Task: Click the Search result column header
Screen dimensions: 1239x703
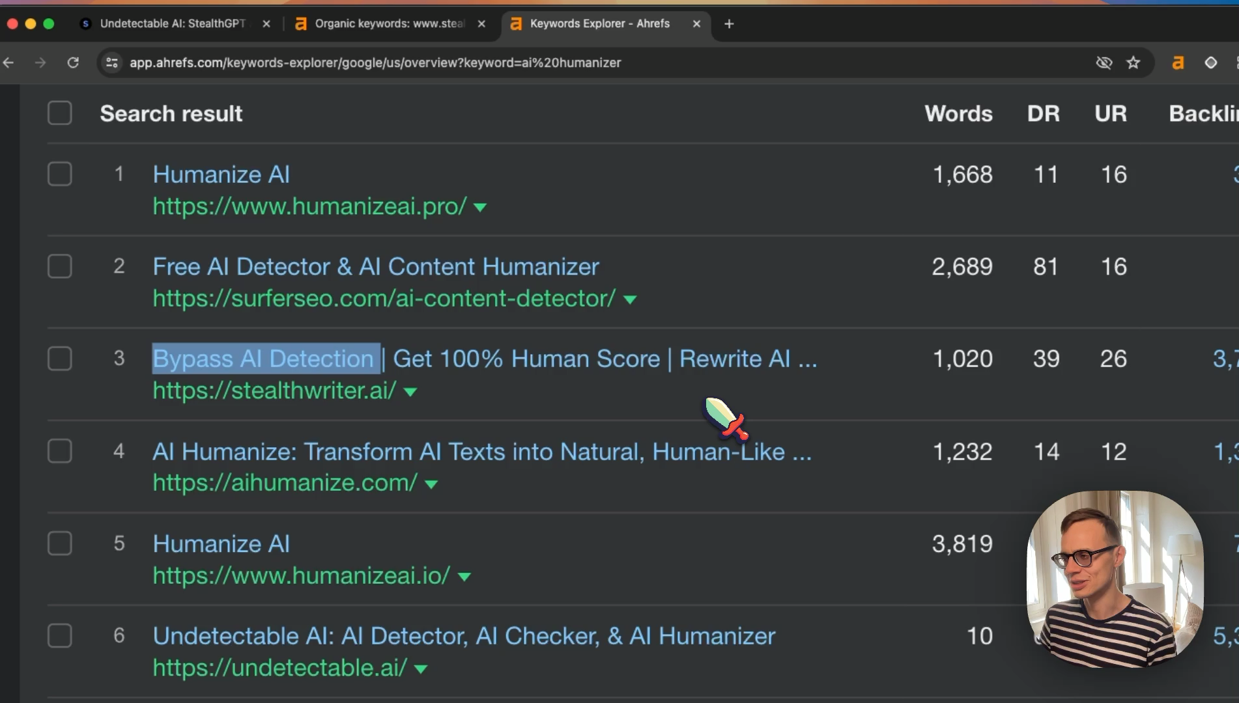Action: [x=171, y=113]
